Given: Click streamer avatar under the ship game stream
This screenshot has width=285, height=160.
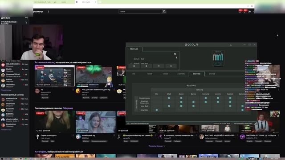Looking at the screenshot, I should pyautogui.click(x=37, y=91).
